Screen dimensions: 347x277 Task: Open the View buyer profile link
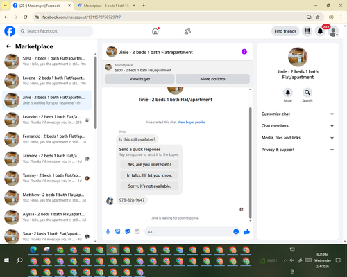pyautogui.click(x=191, y=122)
